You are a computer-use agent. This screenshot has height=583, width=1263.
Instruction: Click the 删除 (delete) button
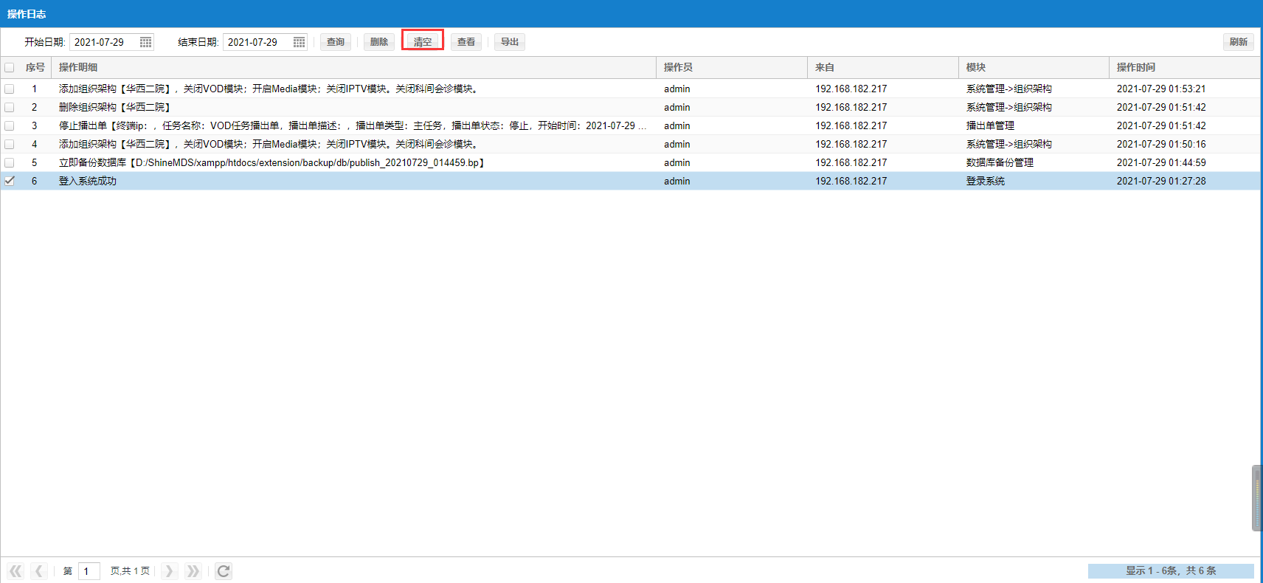tap(379, 42)
